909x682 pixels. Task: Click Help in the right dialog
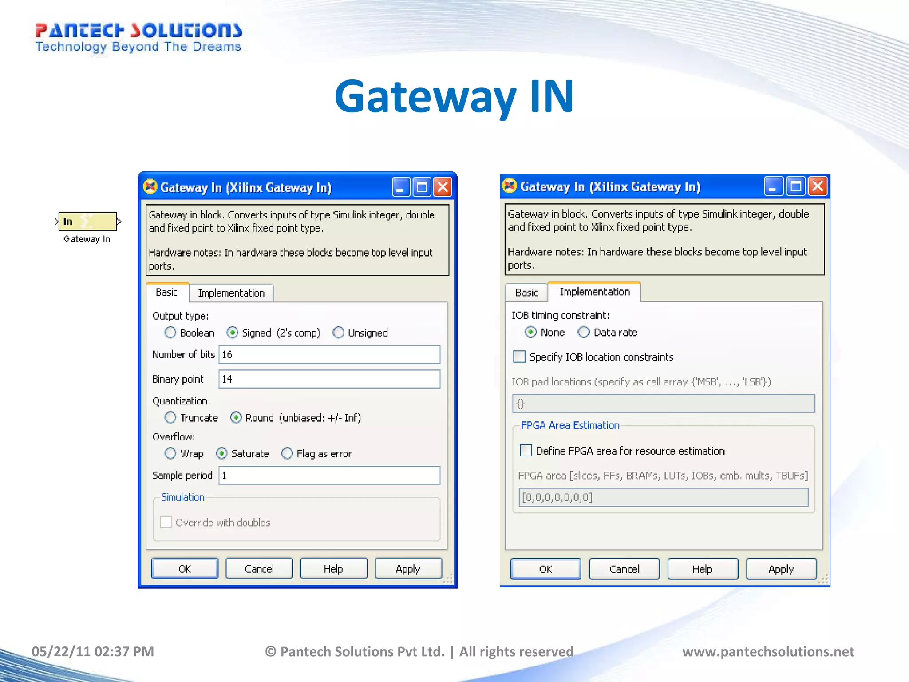[x=703, y=569]
